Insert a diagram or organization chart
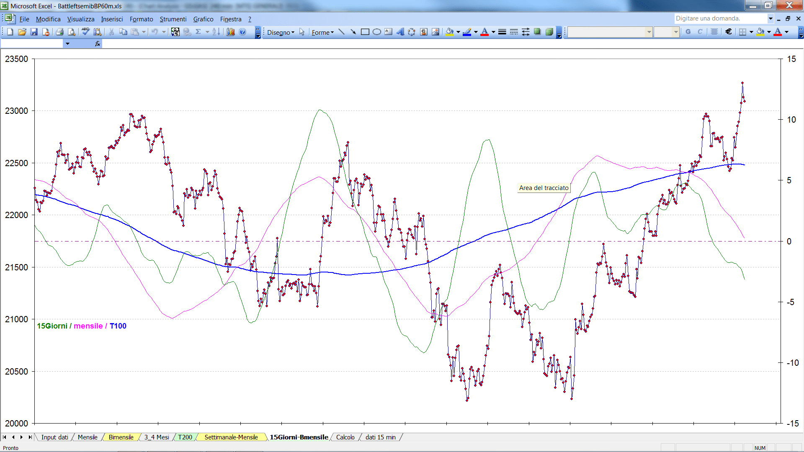 click(412, 32)
